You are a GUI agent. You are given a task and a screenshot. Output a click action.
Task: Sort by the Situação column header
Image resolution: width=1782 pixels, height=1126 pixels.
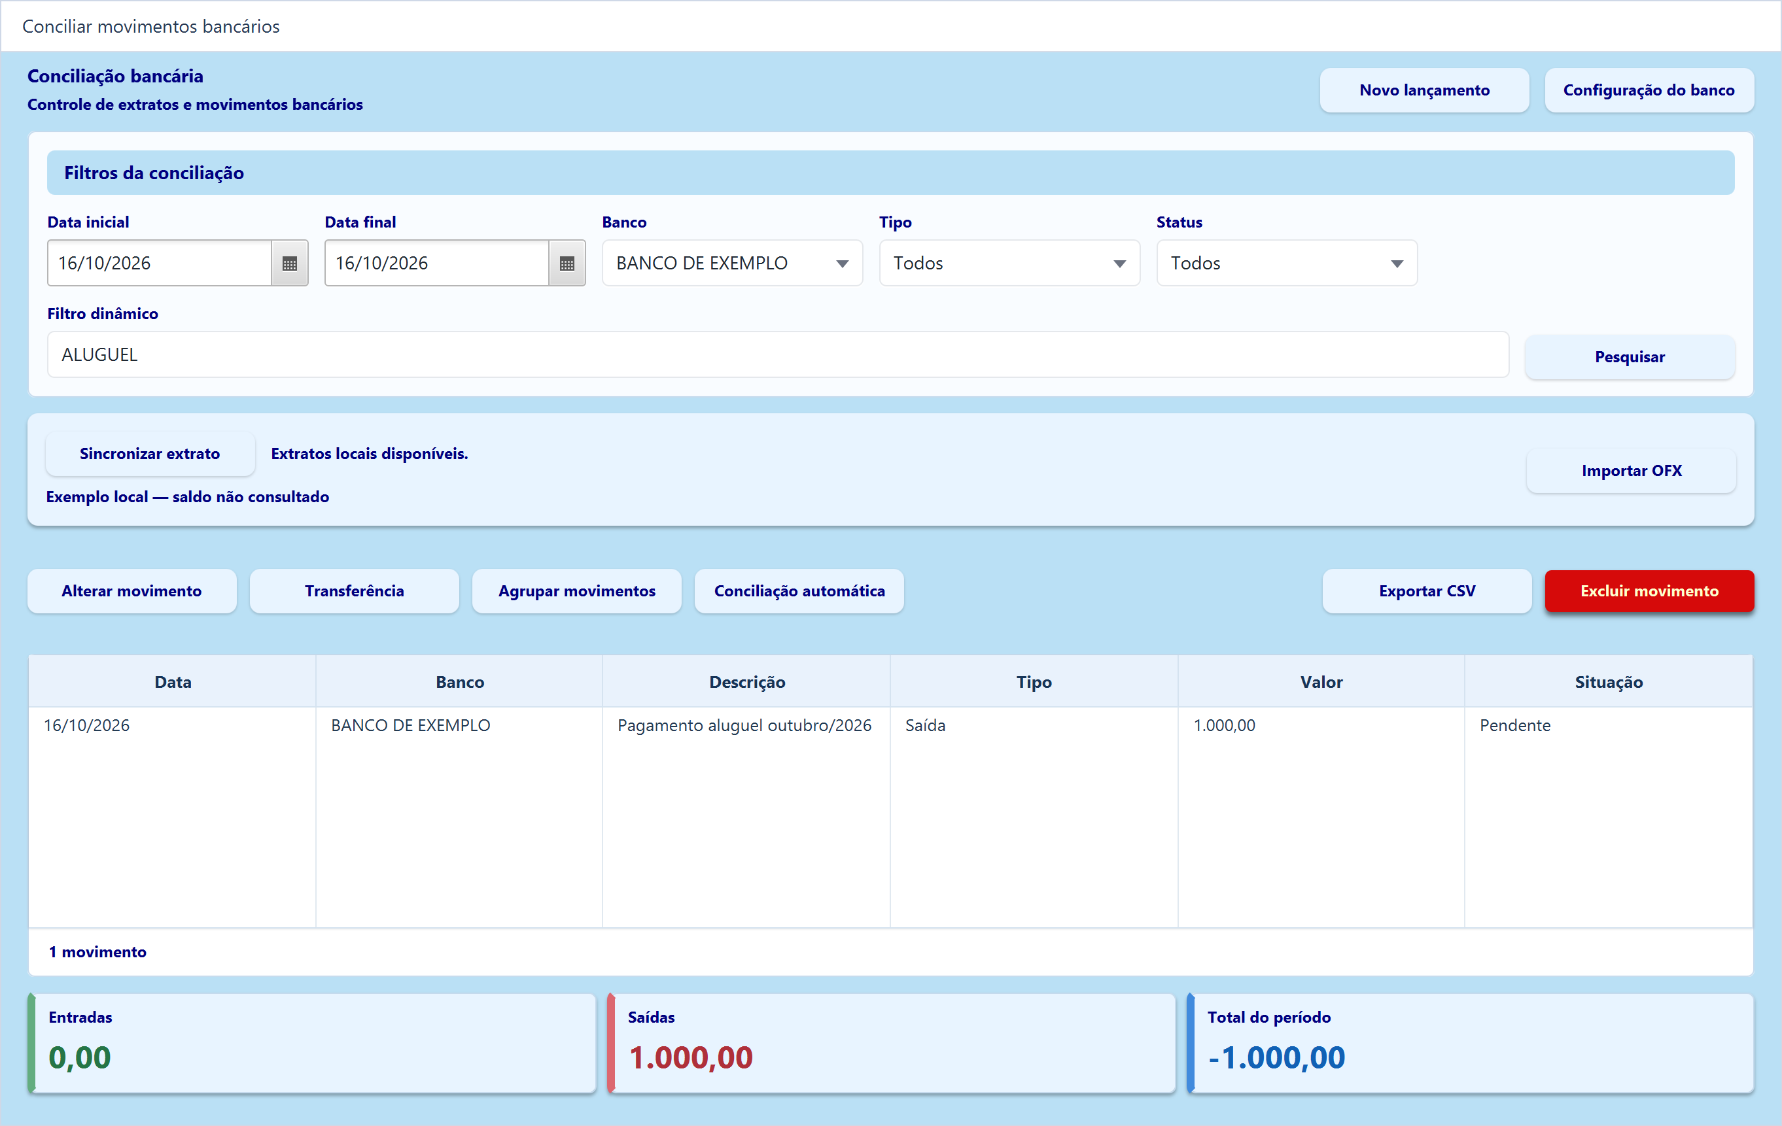[x=1609, y=682]
